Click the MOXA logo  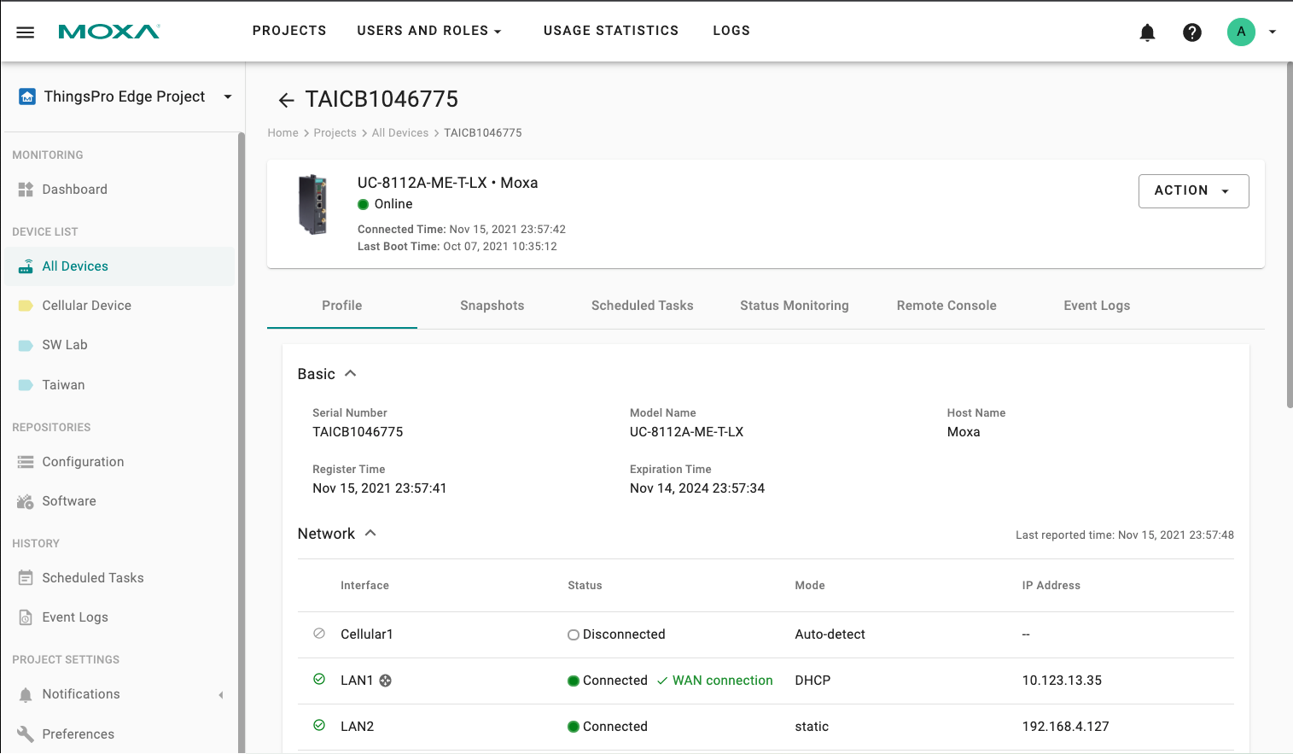(109, 32)
